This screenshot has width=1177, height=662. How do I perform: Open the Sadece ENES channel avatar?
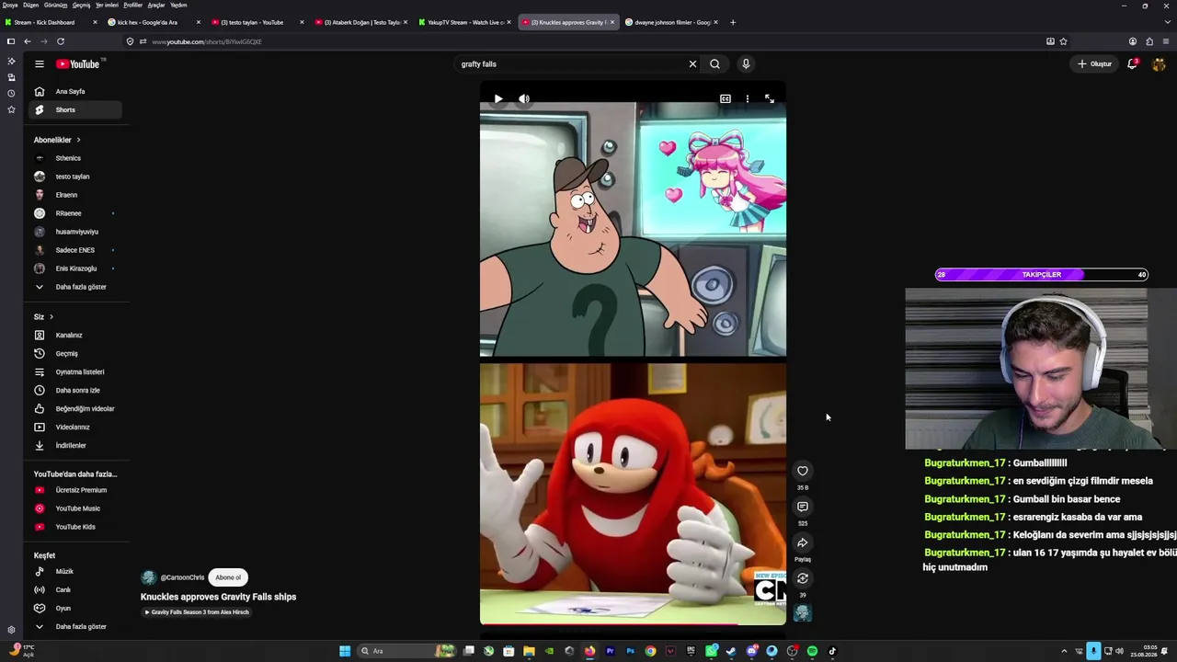coord(40,250)
